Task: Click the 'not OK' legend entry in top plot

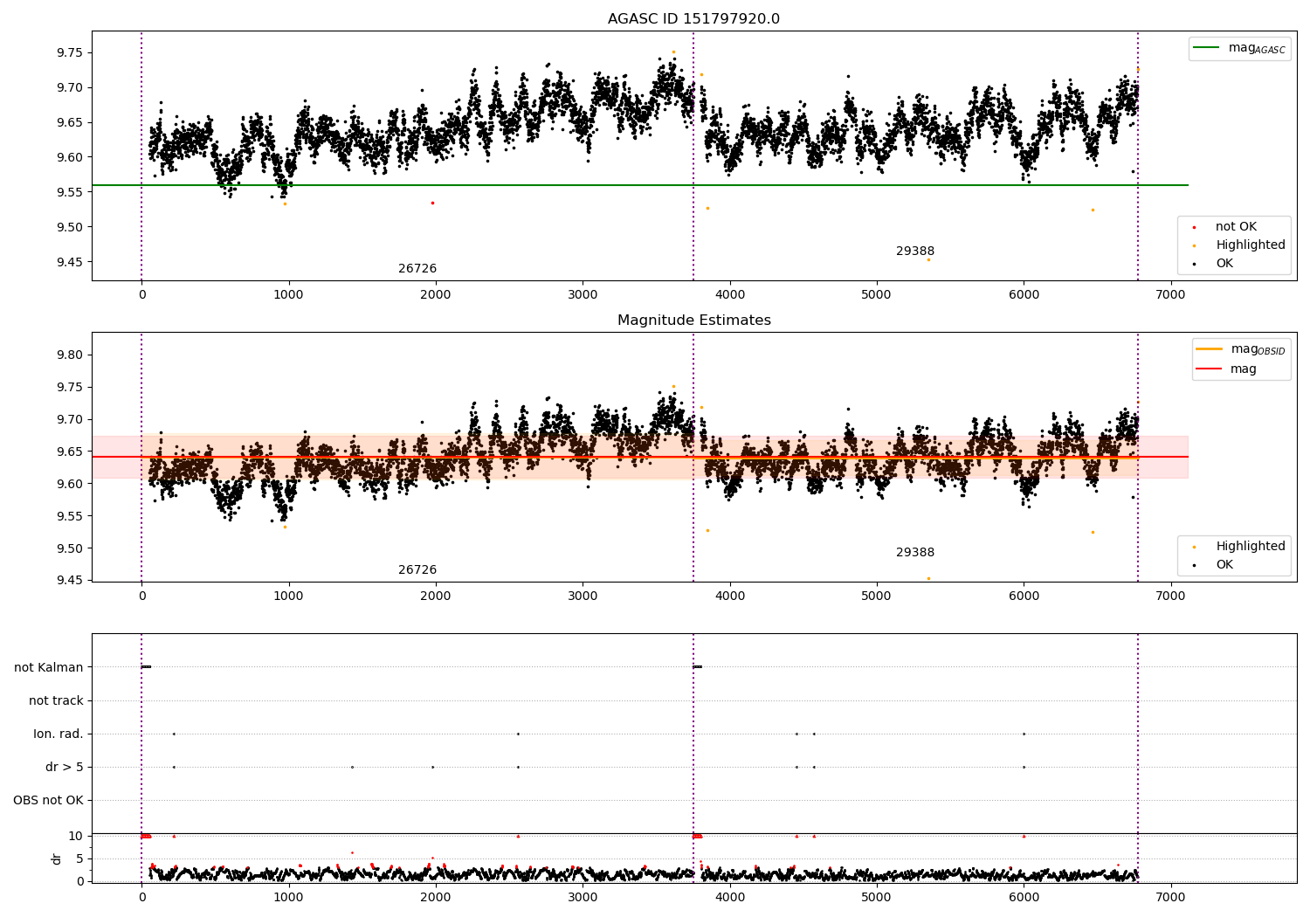Action: (1224, 227)
